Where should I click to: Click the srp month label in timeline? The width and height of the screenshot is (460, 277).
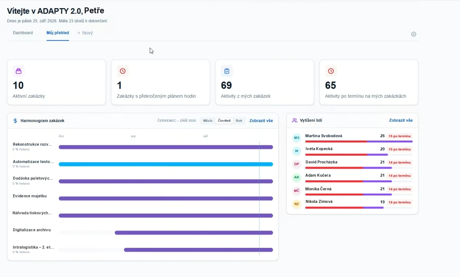click(133, 136)
